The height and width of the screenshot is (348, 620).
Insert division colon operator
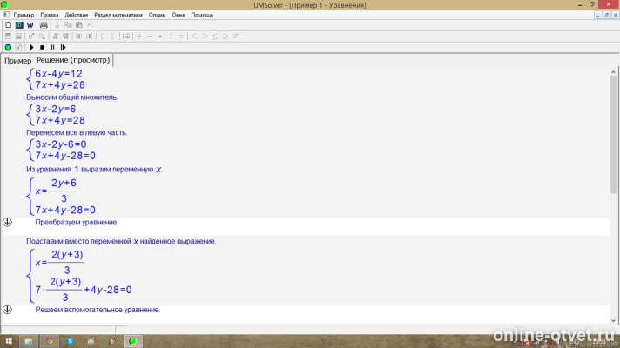(171, 36)
